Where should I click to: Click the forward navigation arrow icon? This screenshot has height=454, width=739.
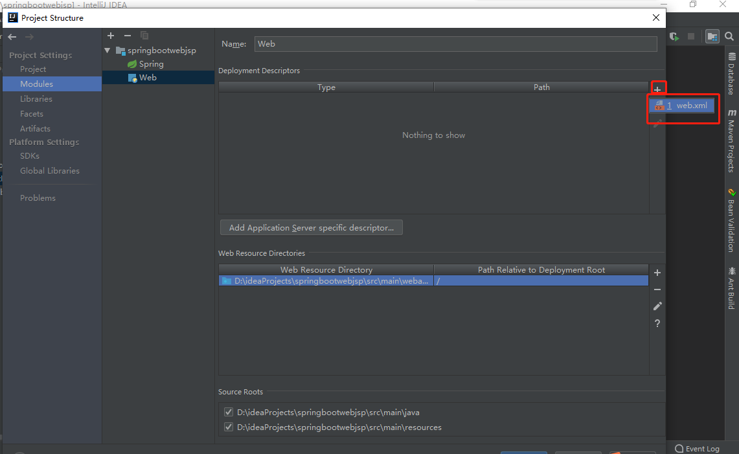pos(29,37)
